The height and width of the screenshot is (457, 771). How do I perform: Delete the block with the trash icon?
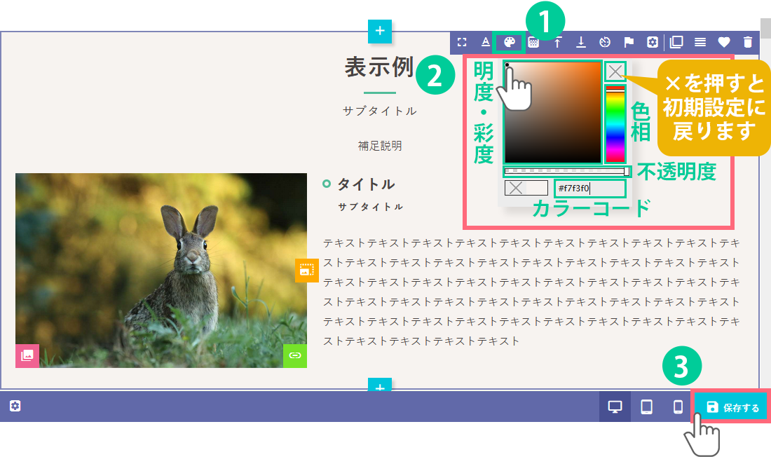(x=748, y=42)
